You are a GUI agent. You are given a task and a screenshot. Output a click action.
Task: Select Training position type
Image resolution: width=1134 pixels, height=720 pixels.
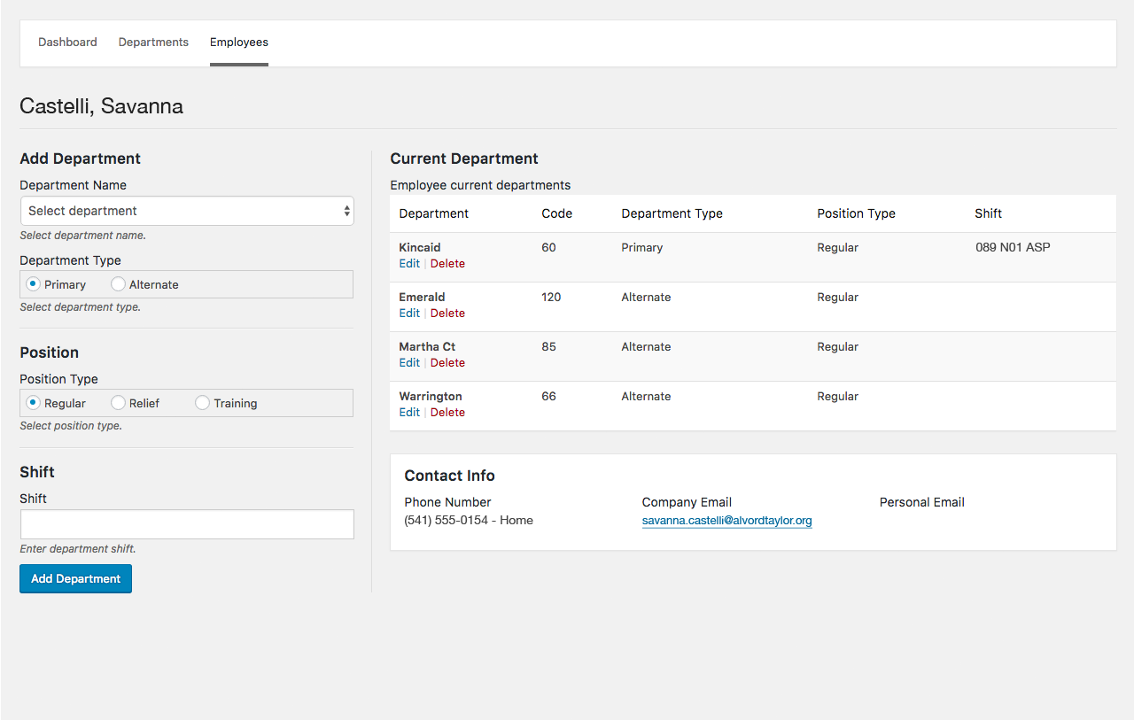coord(203,403)
